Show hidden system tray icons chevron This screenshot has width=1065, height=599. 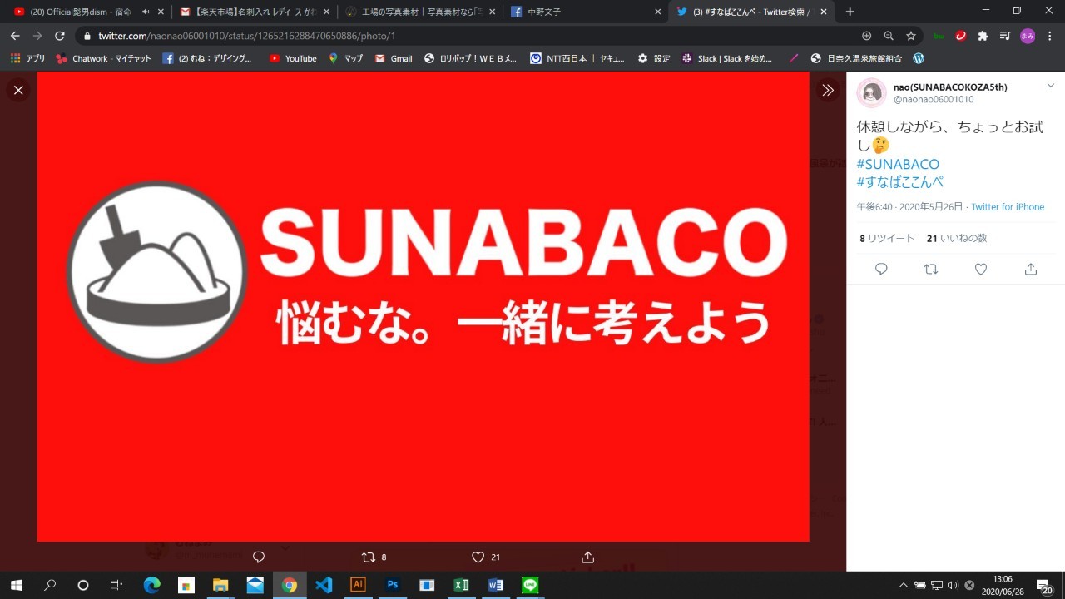[x=904, y=585]
